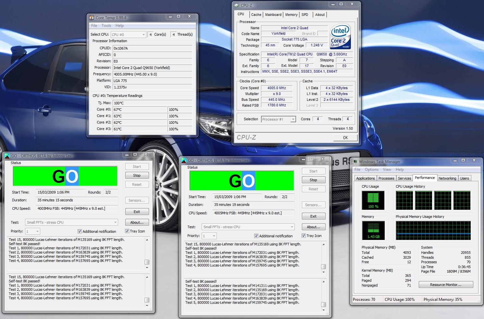Screen dimensions: 484x319
Task: Switch to the Processes tab in Task Manager
Action: pos(386,178)
